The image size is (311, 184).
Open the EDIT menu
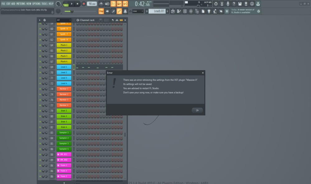click(x=8, y=3)
